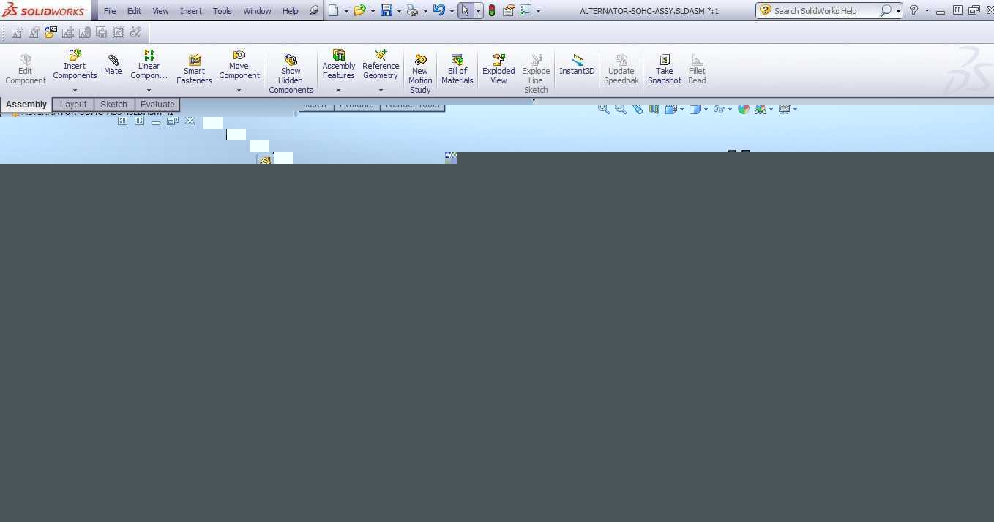Screen dimensions: 994x522
Task: Undo the last action
Action: click(438, 10)
